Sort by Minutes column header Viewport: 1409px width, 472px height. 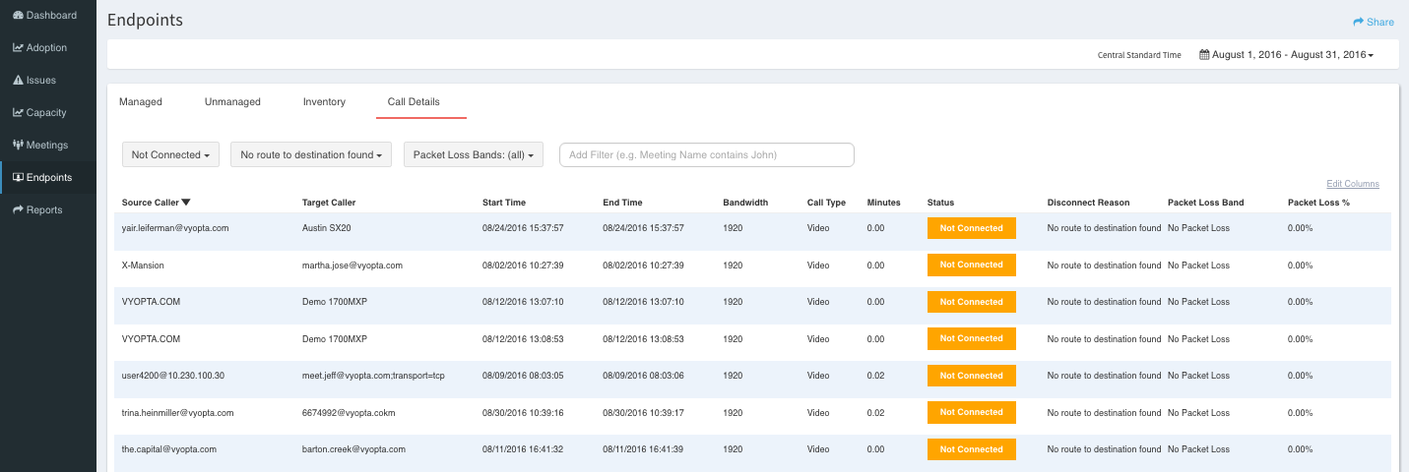point(883,203)
